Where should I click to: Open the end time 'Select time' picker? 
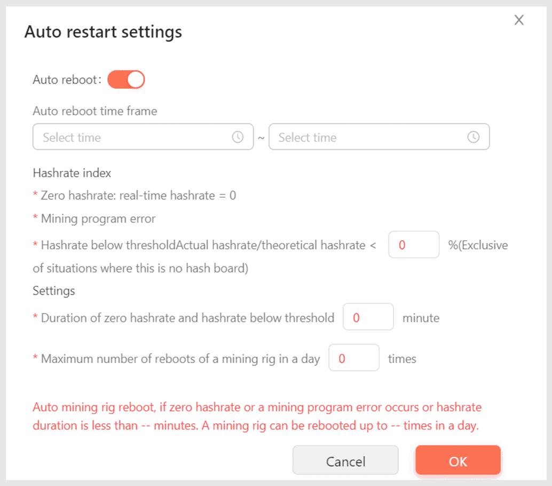tap(368, 137)
